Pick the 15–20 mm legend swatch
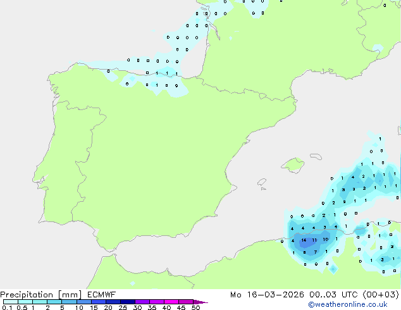This screenshot has width=401, height=310. pos(98,302)
